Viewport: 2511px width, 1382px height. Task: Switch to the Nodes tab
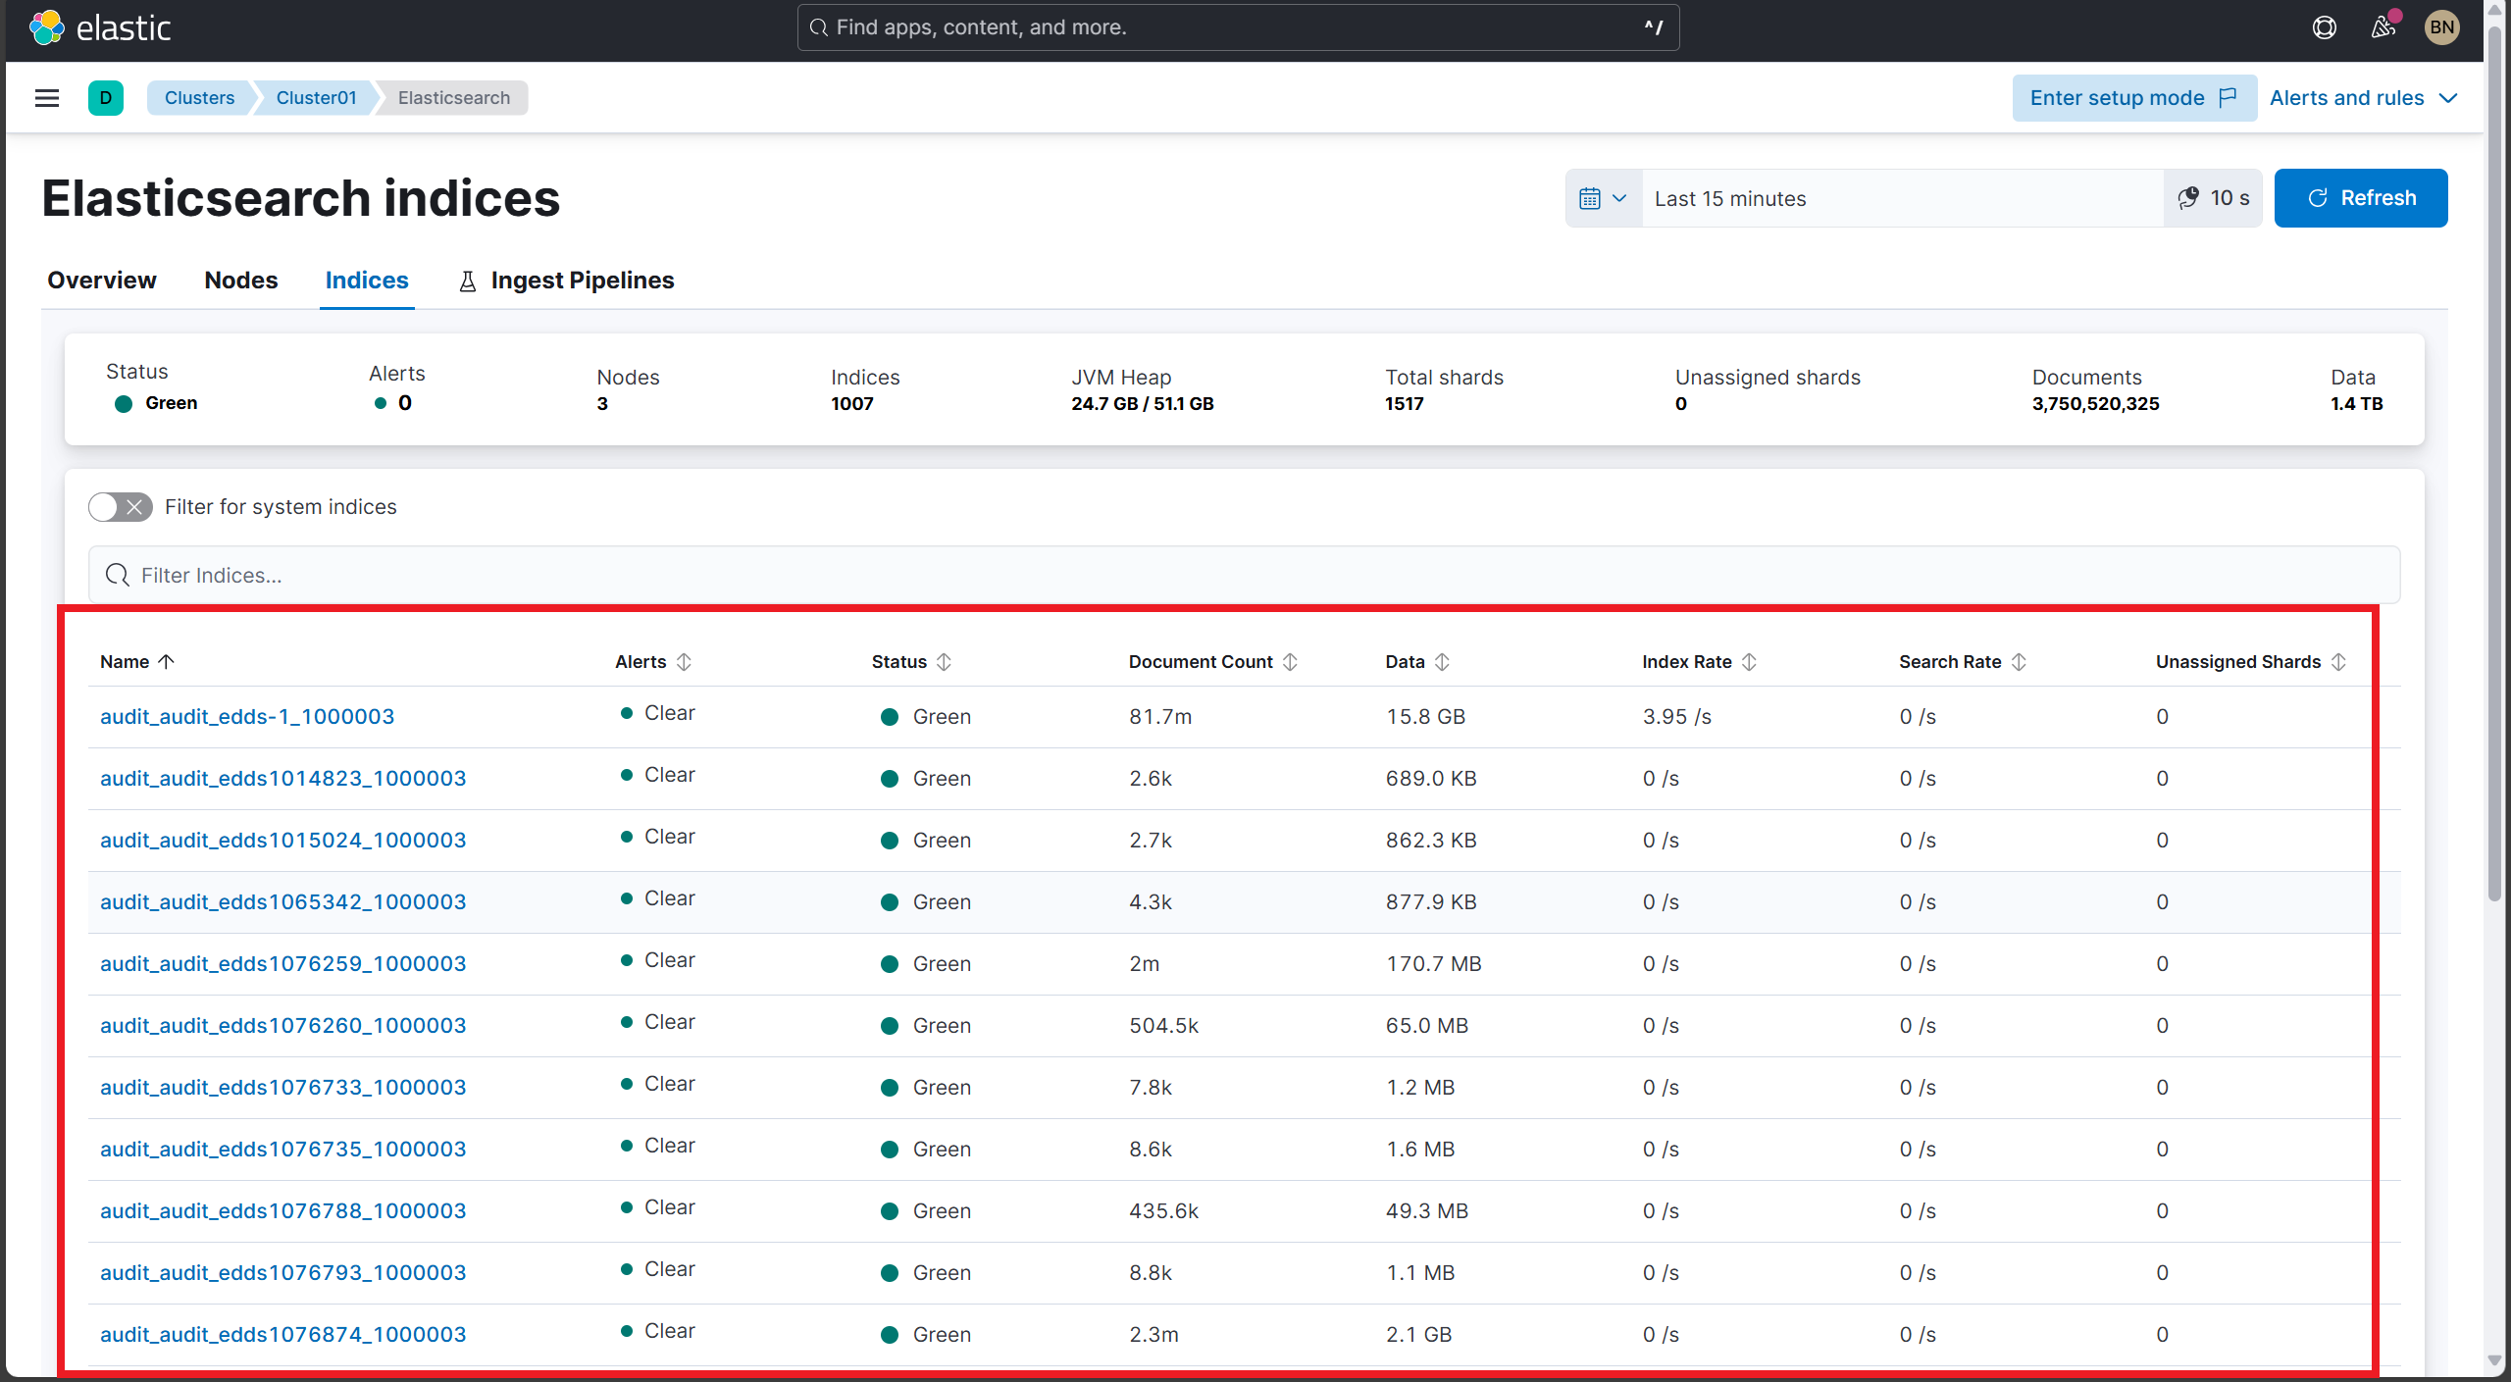point(241,281)
